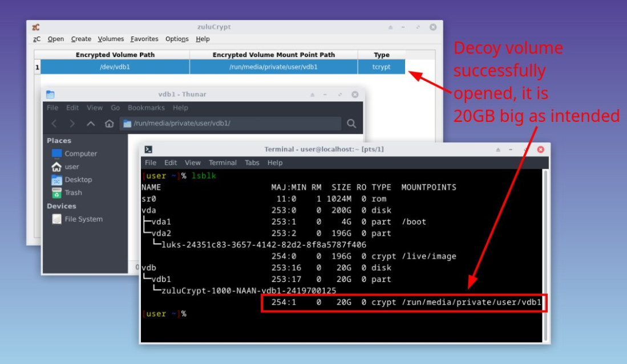This screenshot has height=364, width=627.
Task: Select the /run/media/private/user/vdb1 mount point cell
Action: [x=274, y=67]
